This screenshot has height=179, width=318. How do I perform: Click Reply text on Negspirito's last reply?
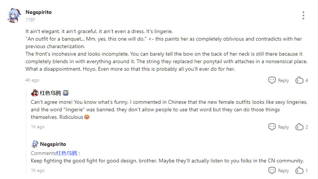coord(283,171)
